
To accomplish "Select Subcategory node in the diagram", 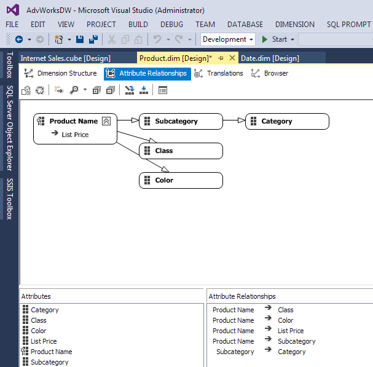I will (x=181, y=121).
